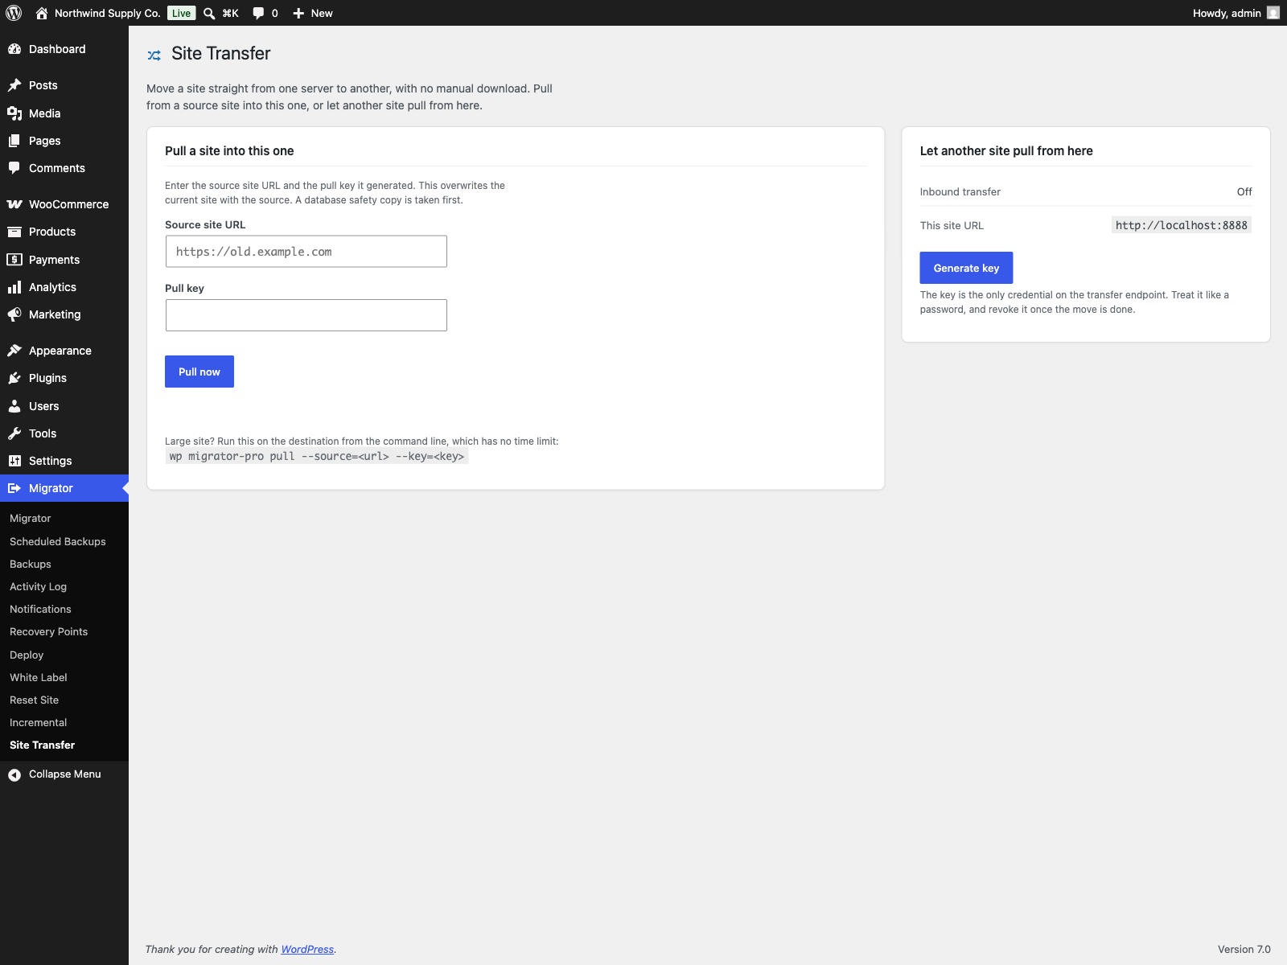
Task: Click the Media icon in sidebar
Action: point(14,113)
